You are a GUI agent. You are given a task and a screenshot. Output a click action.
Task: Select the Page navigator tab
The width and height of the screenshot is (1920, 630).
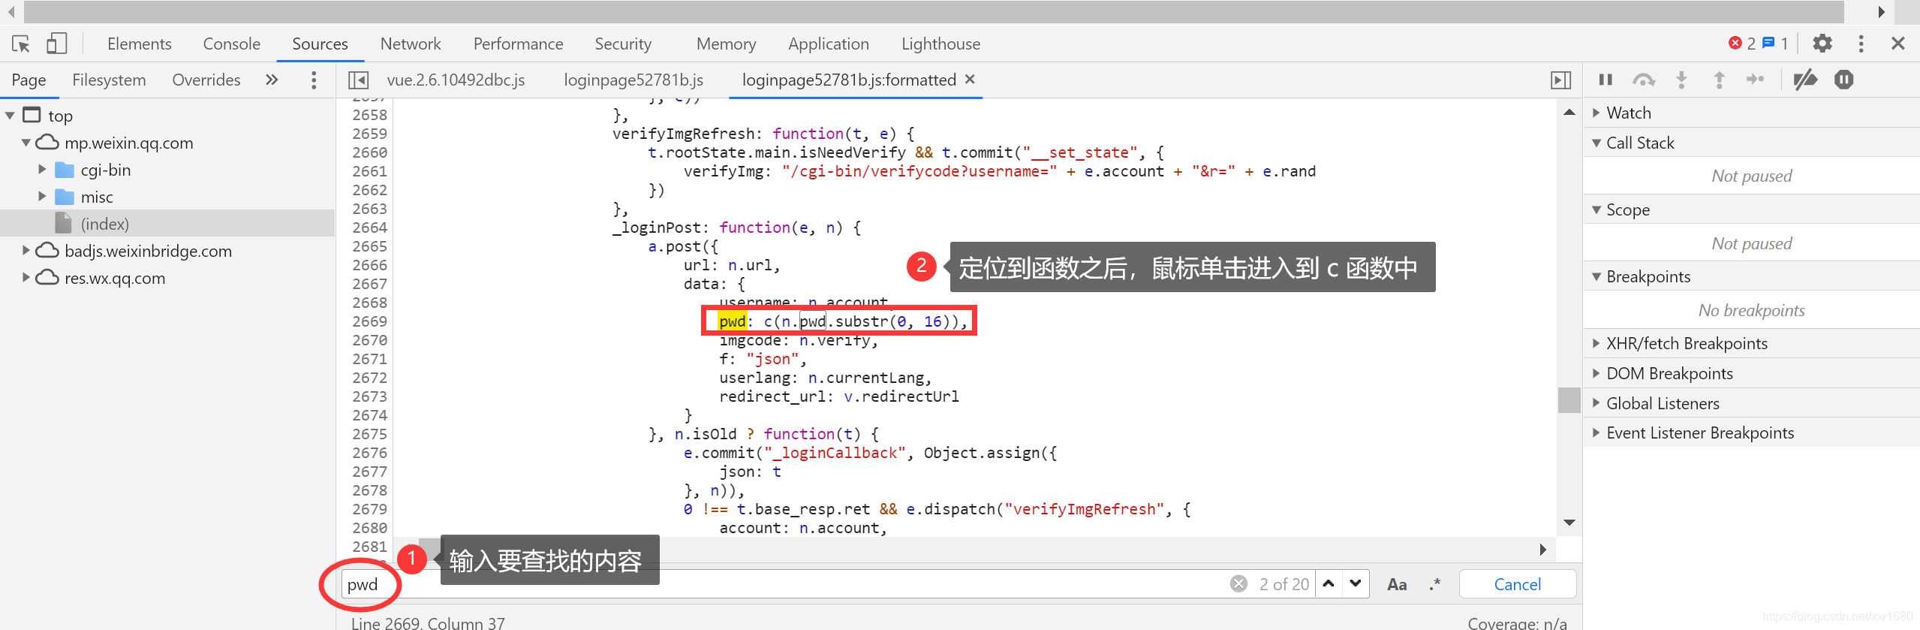pos(29,80)
